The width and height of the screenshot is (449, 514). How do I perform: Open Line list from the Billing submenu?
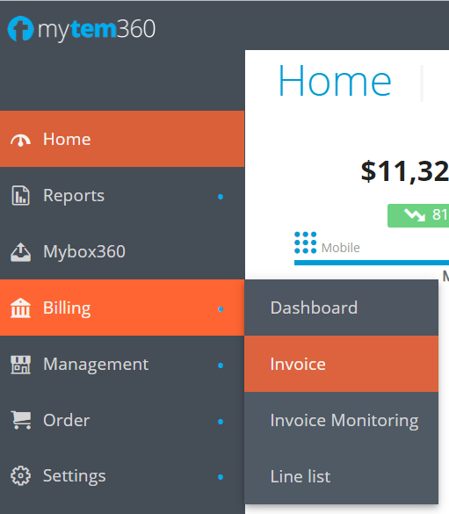[341, 476]
